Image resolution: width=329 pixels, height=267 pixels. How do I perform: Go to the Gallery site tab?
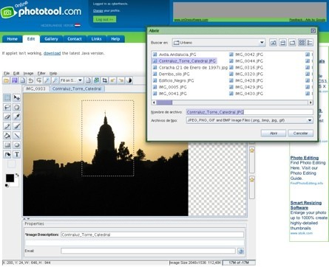tap(51, 39)
